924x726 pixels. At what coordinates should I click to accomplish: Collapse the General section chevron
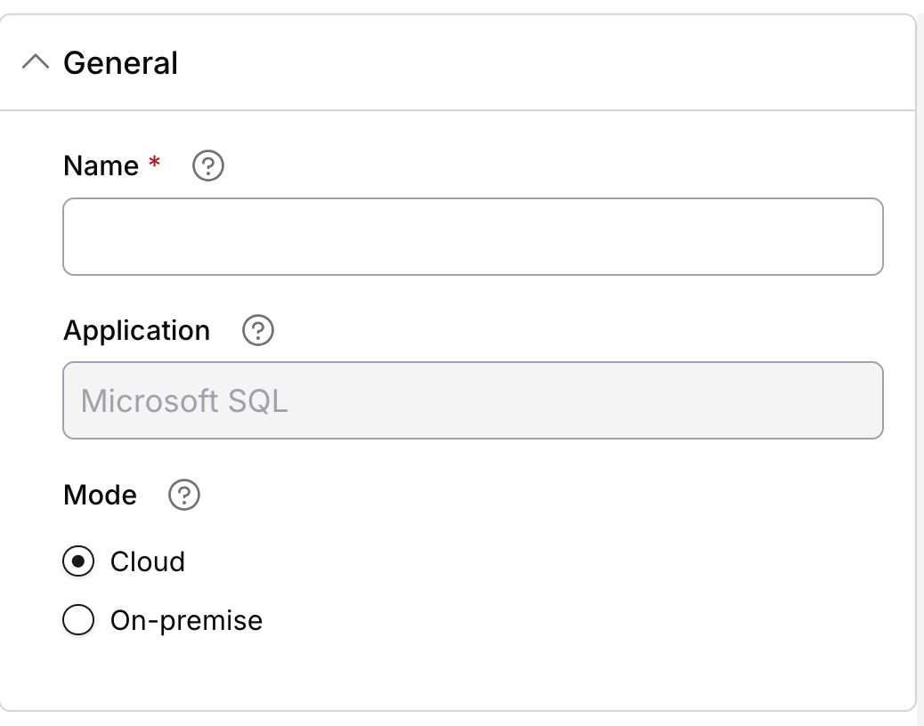coord(36,63)
